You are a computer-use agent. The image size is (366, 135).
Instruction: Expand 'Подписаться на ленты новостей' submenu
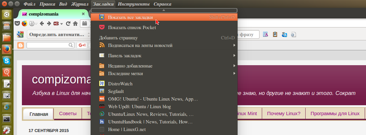[164, 45]
